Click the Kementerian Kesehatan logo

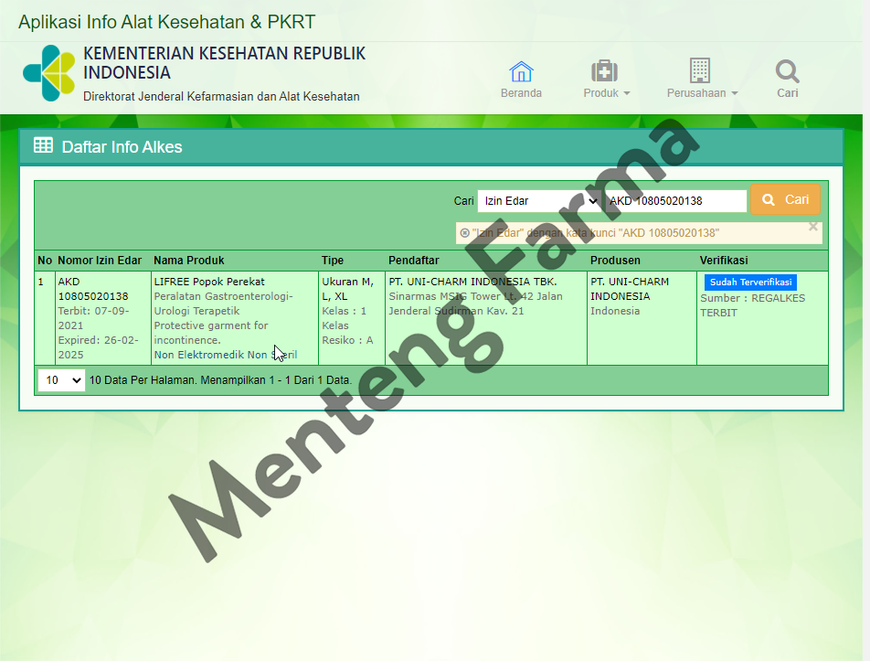click(x=51, y=75)
